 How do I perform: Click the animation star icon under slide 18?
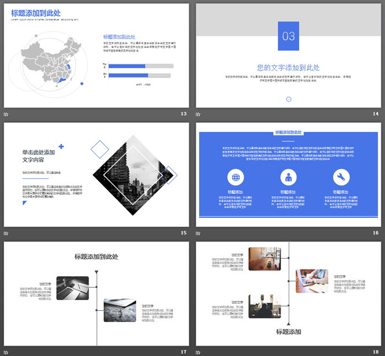pyautogui.click(x=199, y=352)
